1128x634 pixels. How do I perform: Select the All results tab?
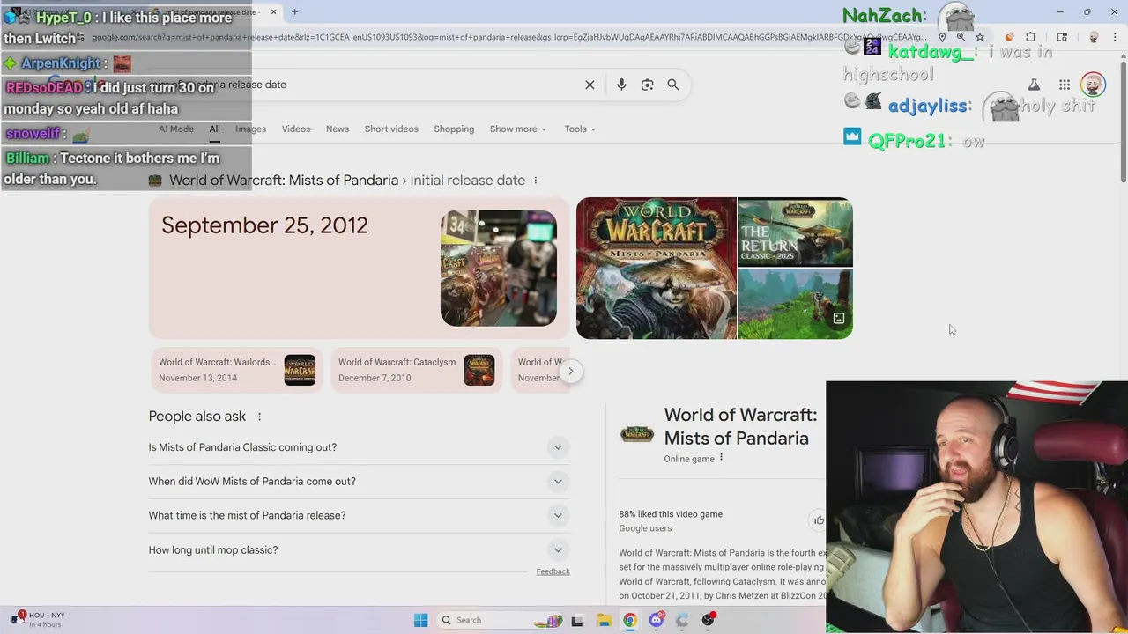[214, 129]
